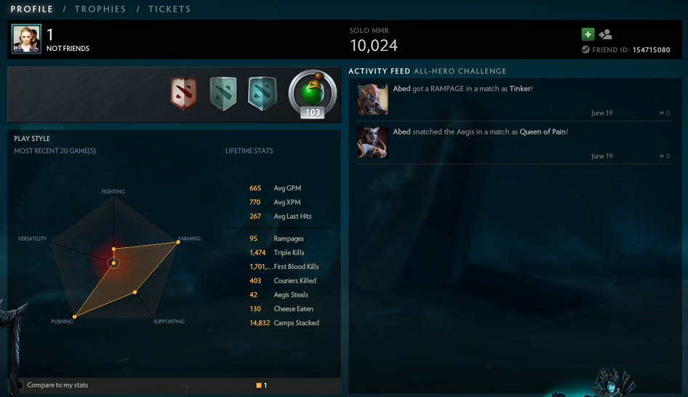Screen dimensions: 688x397
Task: Click the Friend ID number 154715080
Action: pos(651,50)
